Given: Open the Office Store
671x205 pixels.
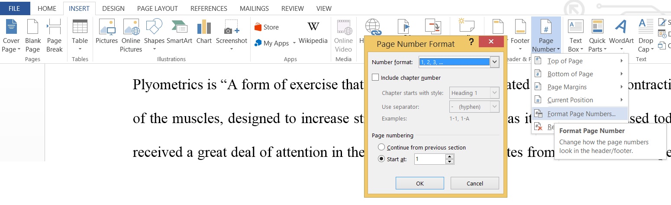Looking at the screenshot, I should 267,27.
